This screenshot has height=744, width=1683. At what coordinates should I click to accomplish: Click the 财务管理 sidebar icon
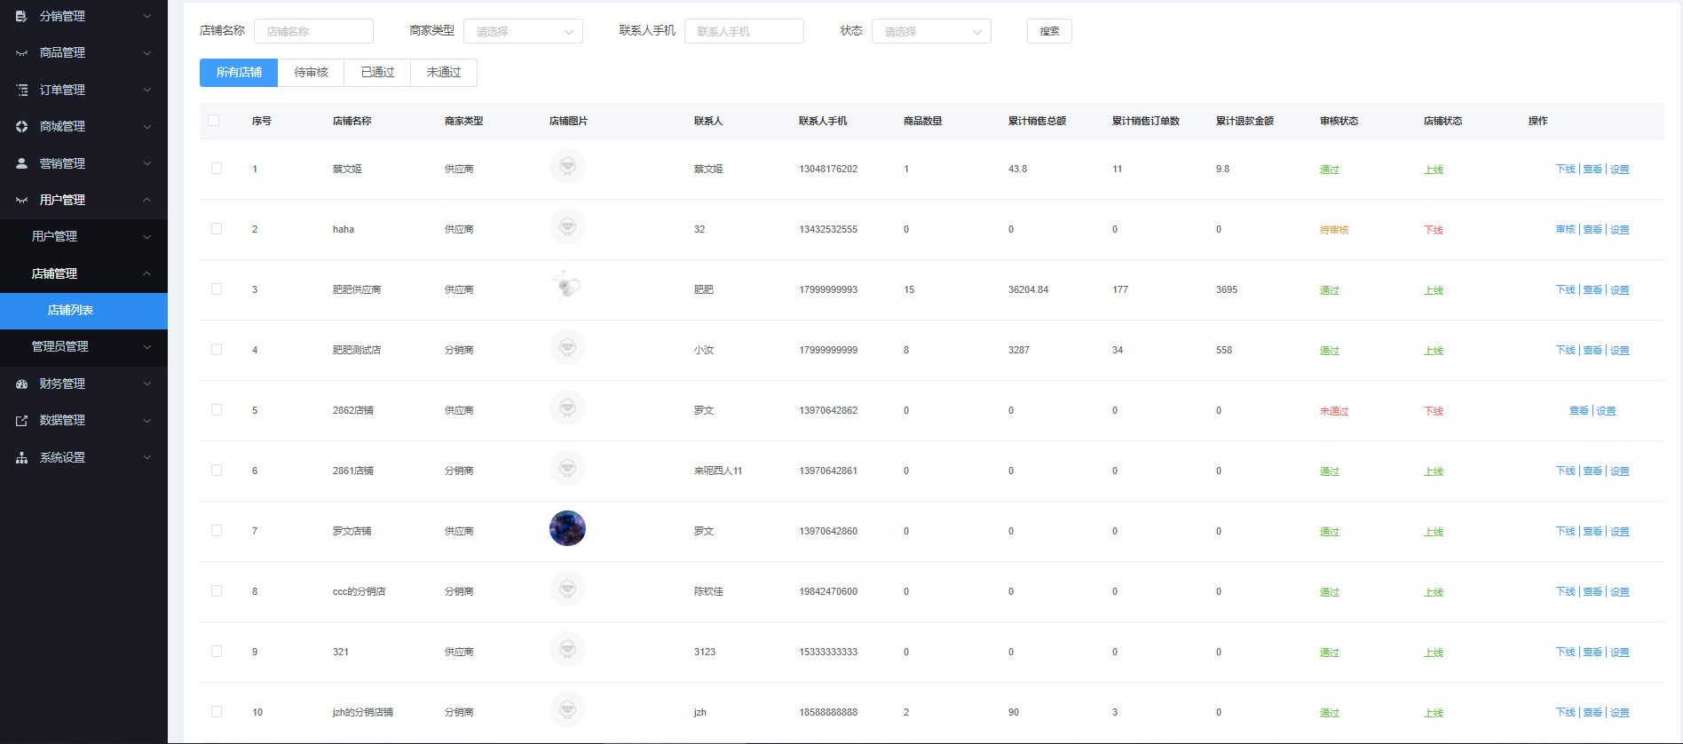21,384
